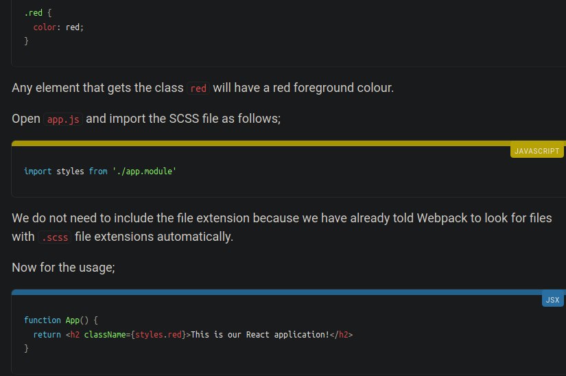Click 'This is our React application!' text
Screen dimensions: 566x376
[x=260, y=335]
